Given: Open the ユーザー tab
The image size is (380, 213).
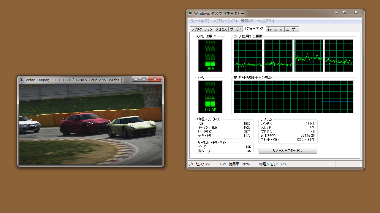Looking at the screenshot, I should pyautogui.click(x=292, y=29).
